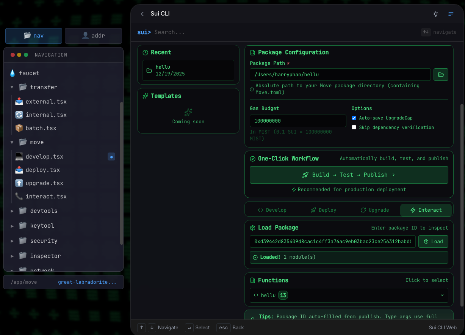Click the back arrow beside Sui CLI title
Viewport: 465px width, 335px height.
pyautogui.click(x=142, y=14)
